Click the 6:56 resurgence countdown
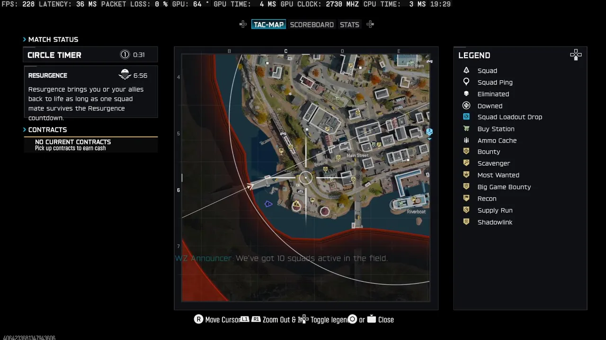 click(140, 76)
